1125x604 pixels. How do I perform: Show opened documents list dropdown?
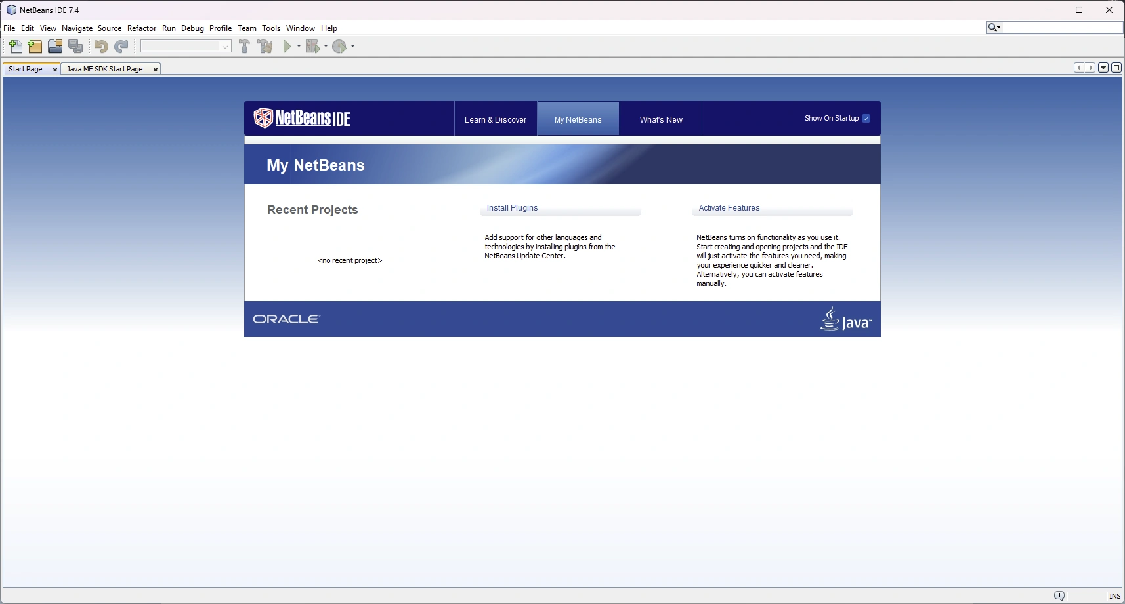pos(1103,68)
